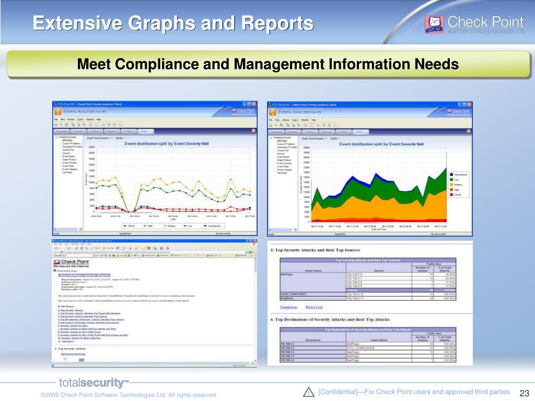Open Query menu in the area-chart Eventia window
Image resolution: width=535 pixels, height=401 pixels.
(x=295, y=120)
